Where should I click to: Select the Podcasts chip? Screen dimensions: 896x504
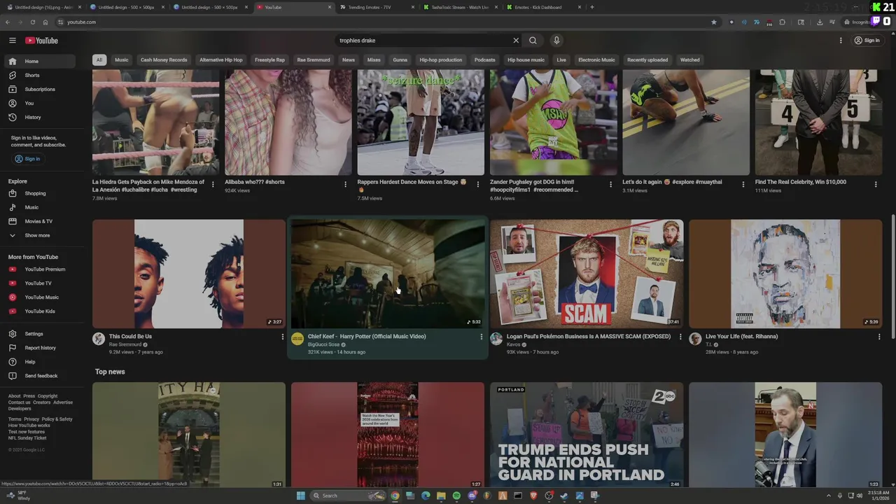(484, 59)
